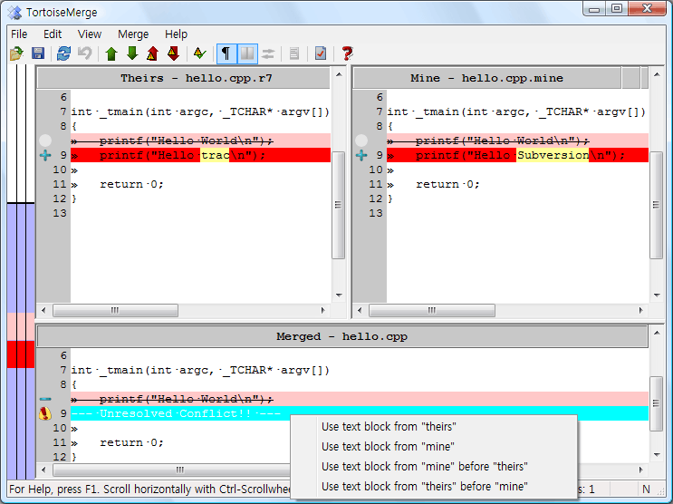673x504 pixels.
Task: Choose Use text block from "mine"
Action: [x=388, y=447]
